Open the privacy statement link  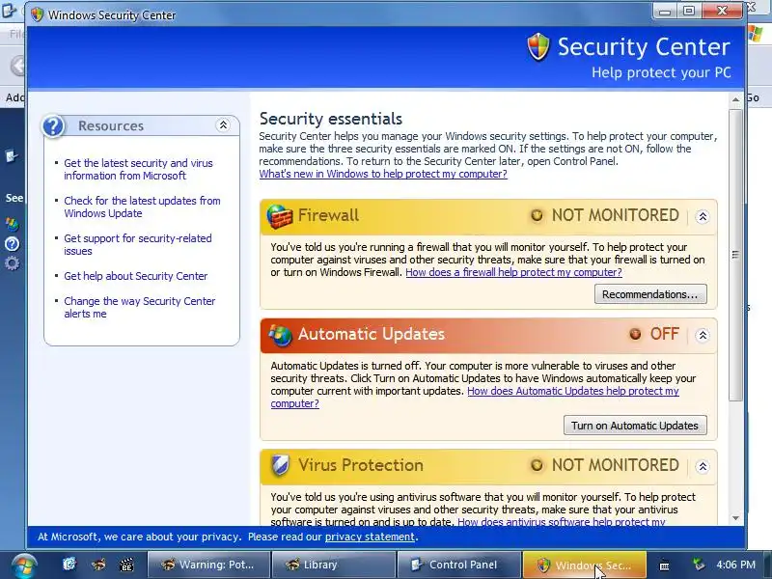coord(370,537)
